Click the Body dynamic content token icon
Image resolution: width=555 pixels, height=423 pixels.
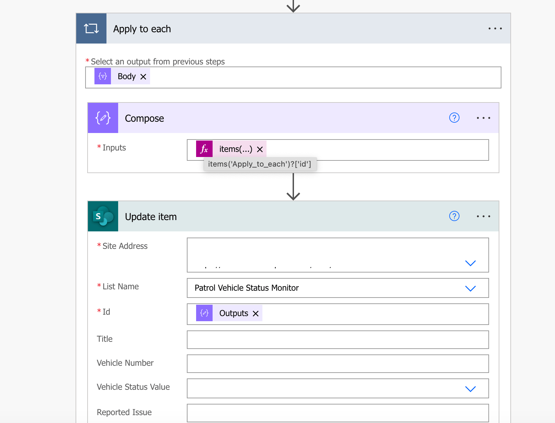tap(102, 76)
